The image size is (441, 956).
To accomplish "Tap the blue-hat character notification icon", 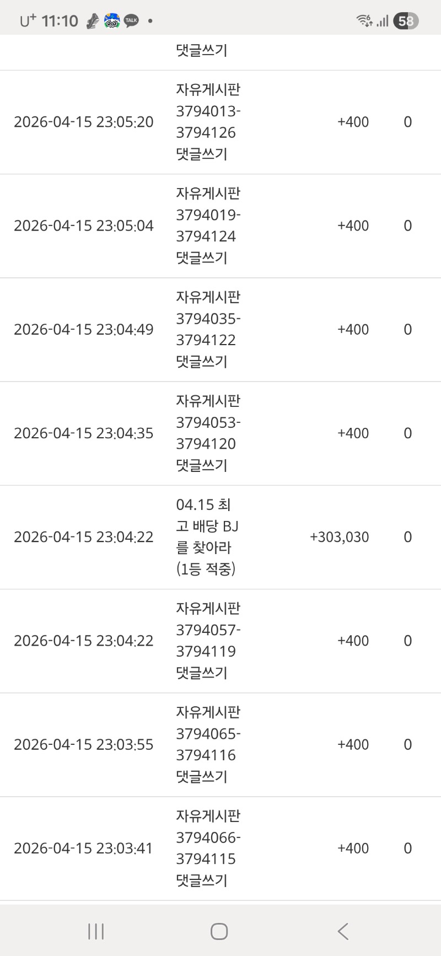I will [112, 21].
